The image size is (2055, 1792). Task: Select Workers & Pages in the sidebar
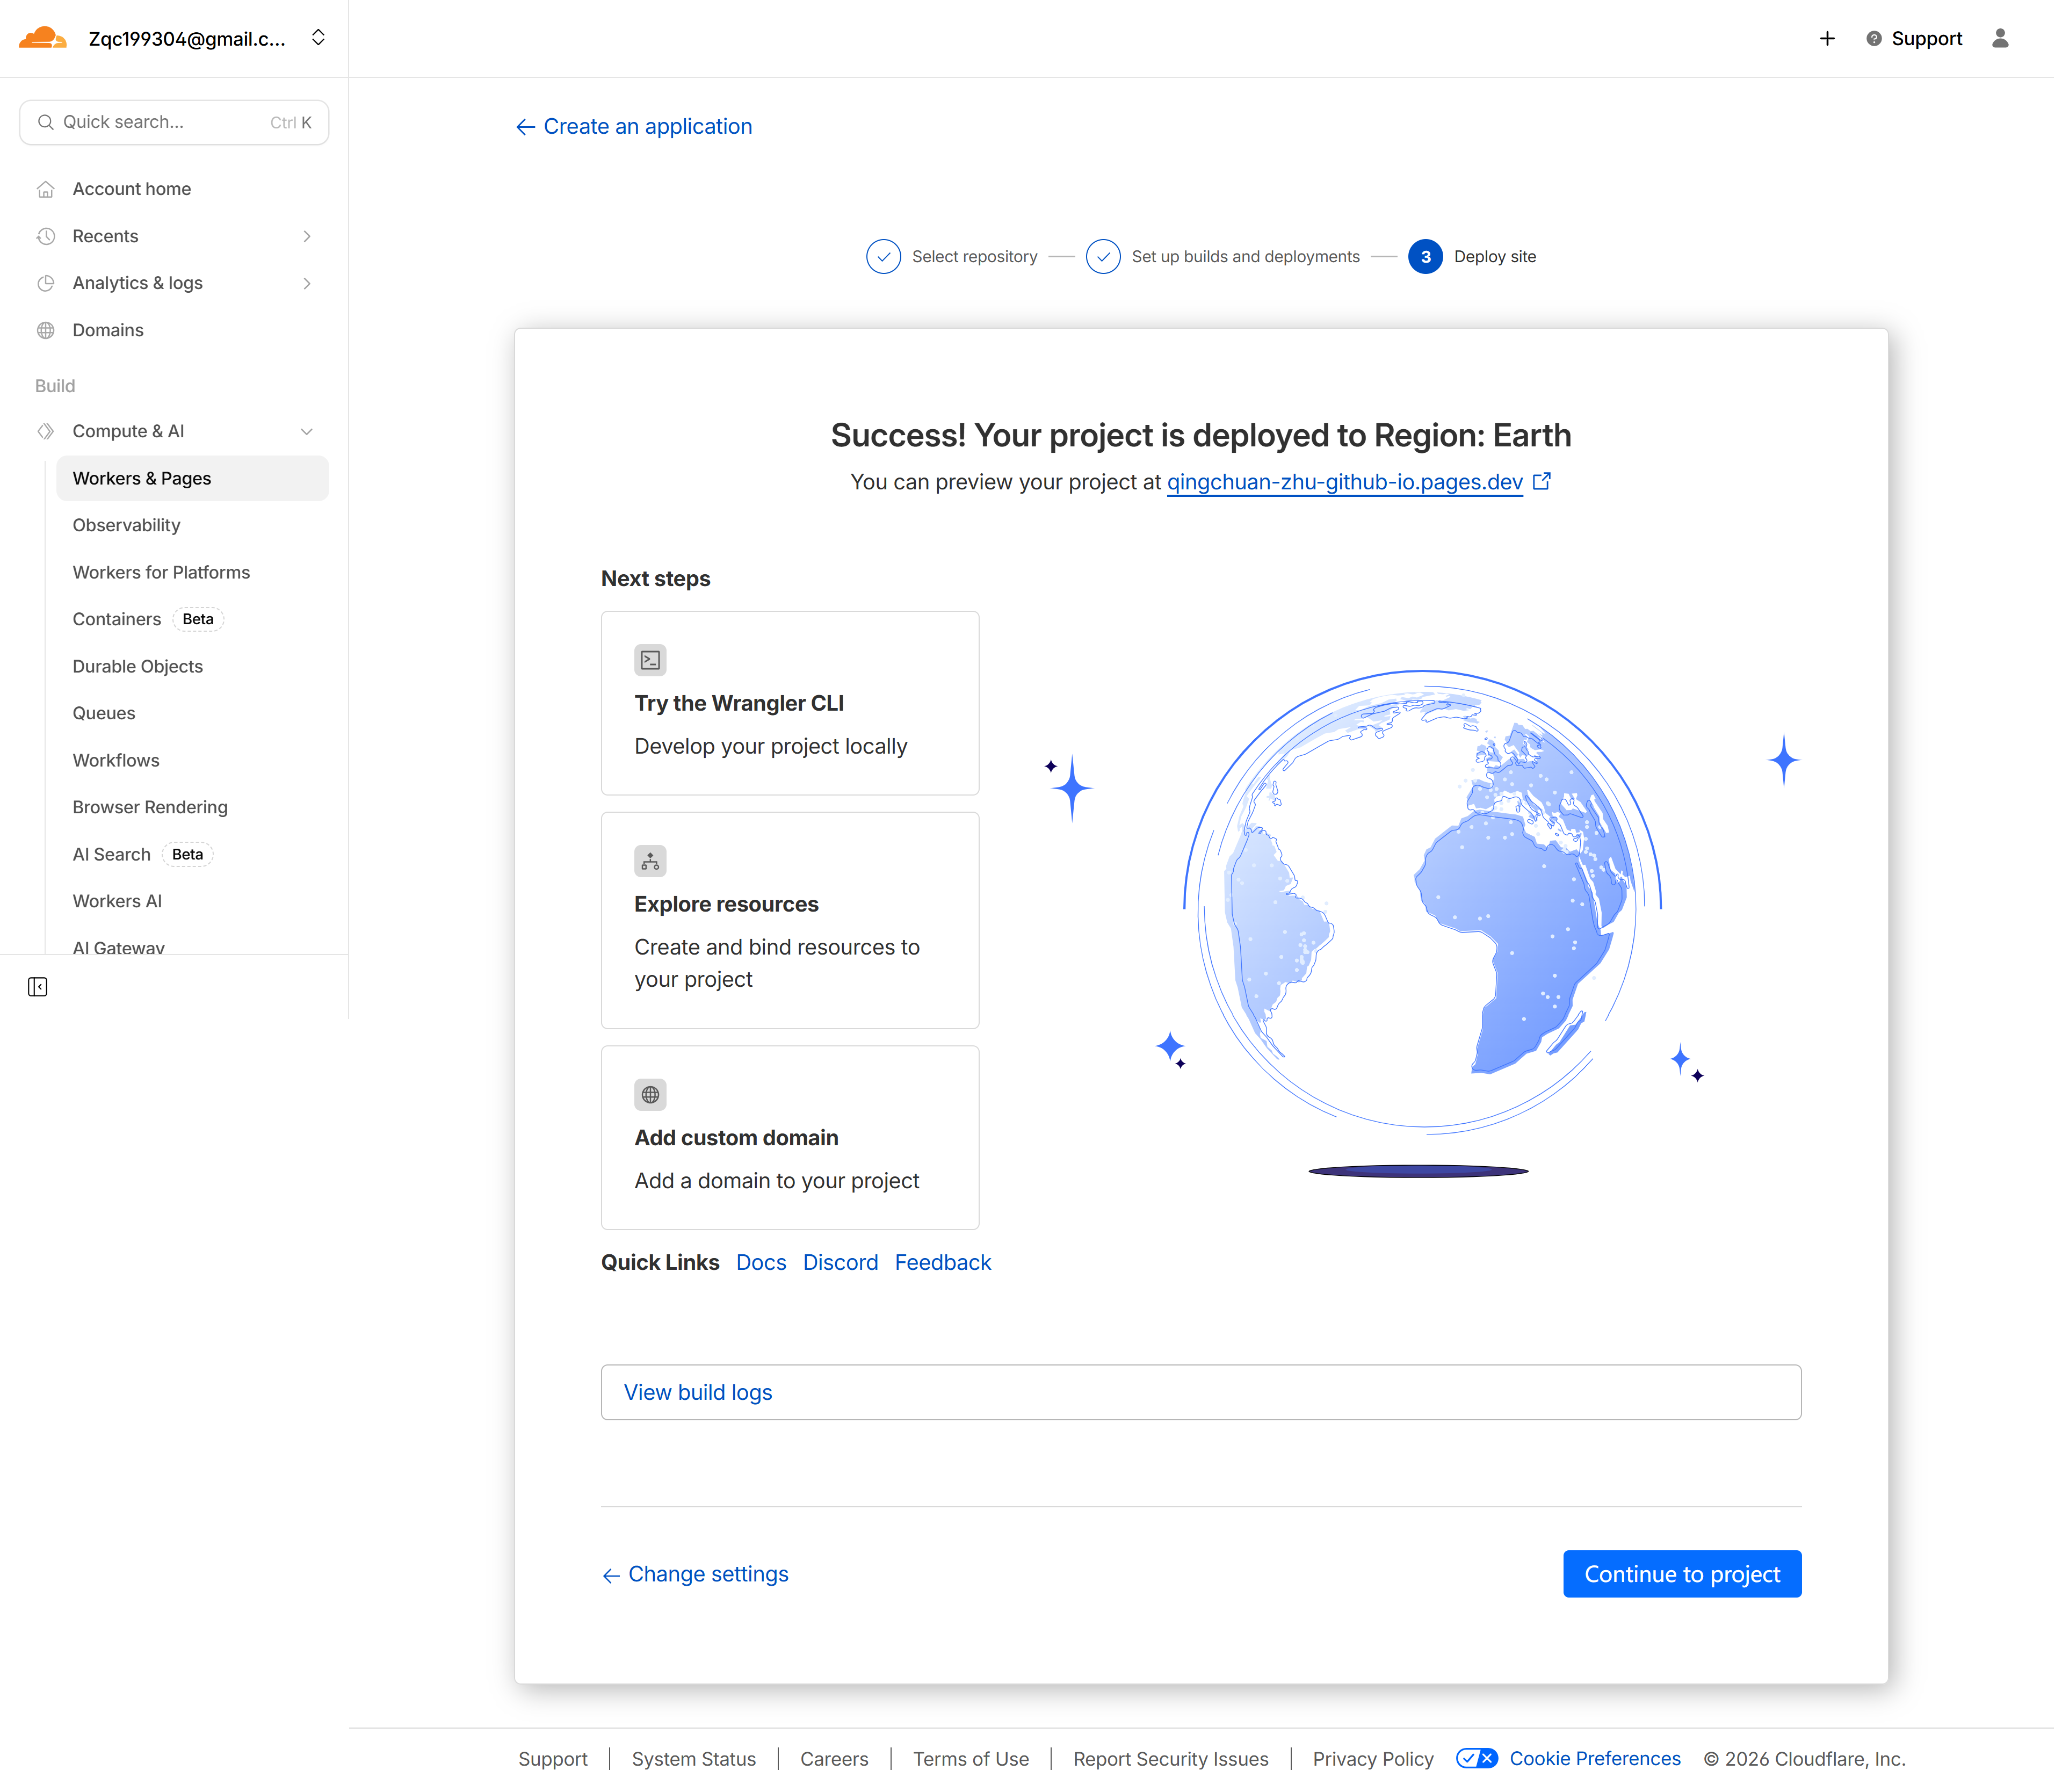141,478
